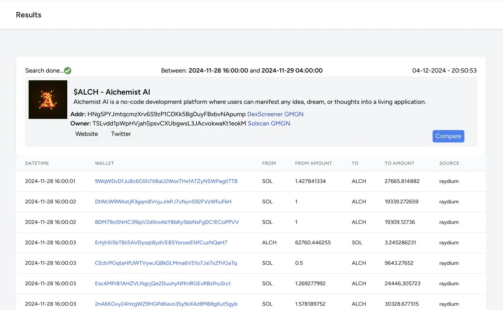Click the to amount 3.245286231
Image resolution: width=503 pixels, height=310 pixels.
[401, 242]
